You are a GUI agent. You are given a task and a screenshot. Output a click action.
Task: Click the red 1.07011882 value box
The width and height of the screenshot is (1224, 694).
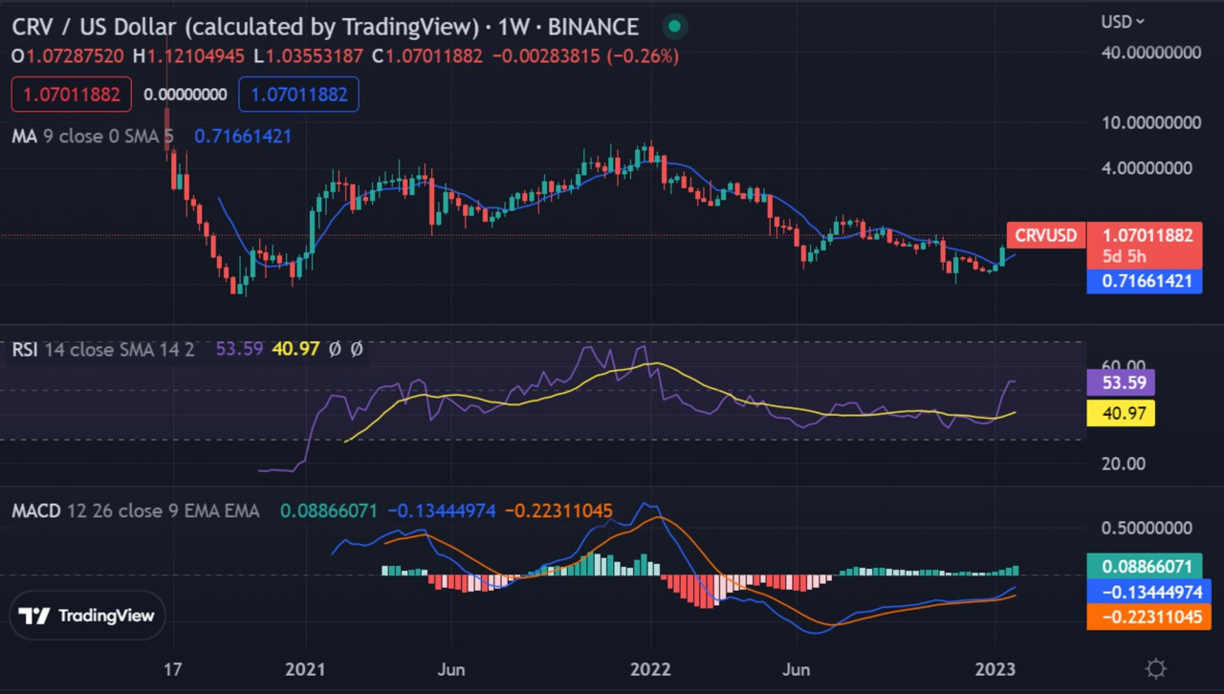[71, 95]
